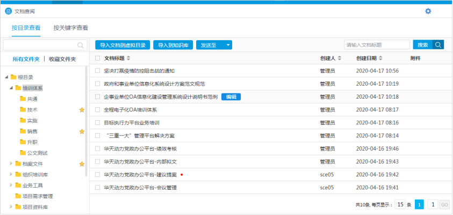453x215 pixels.
Task: Click the star icon next to 档案文件 folder
Action: (x=82, y=164)
